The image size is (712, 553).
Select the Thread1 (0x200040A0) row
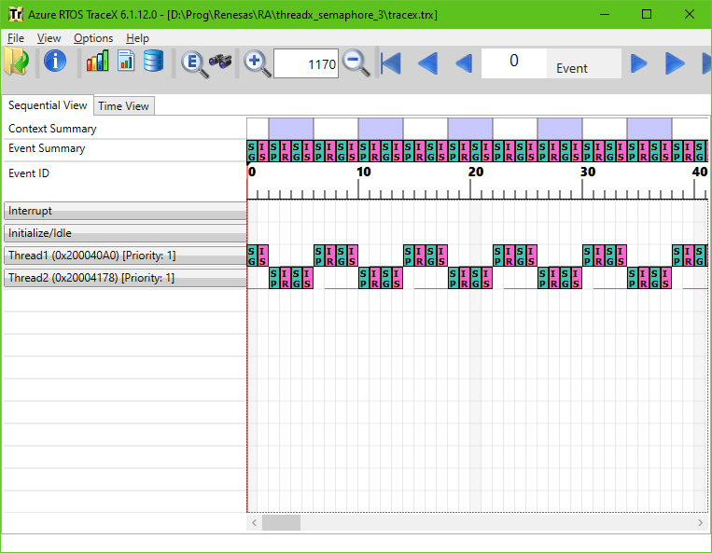pyautogui.click(x=125, y=256)
